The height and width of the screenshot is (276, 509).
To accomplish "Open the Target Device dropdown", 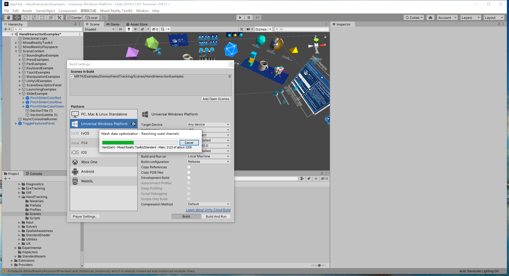I will 208,124.
